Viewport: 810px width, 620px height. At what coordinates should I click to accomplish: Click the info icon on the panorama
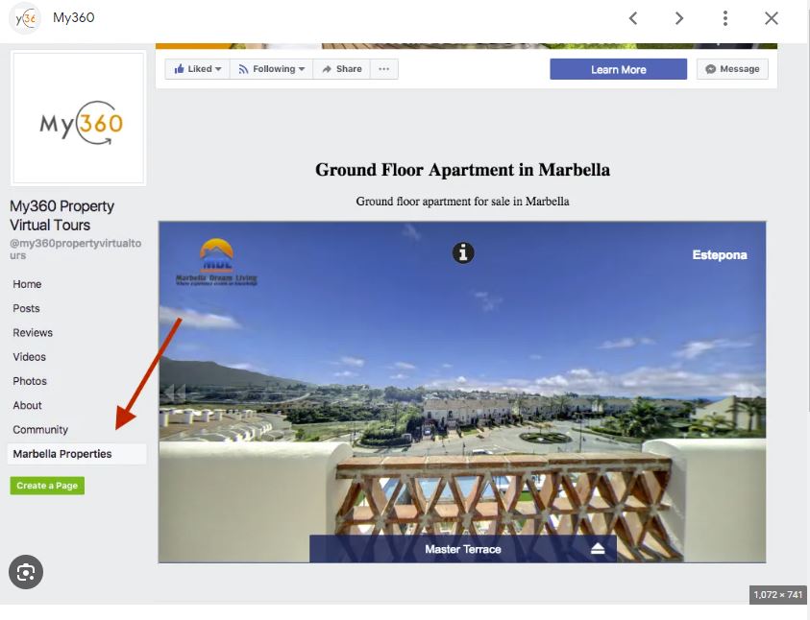(463, 252)
